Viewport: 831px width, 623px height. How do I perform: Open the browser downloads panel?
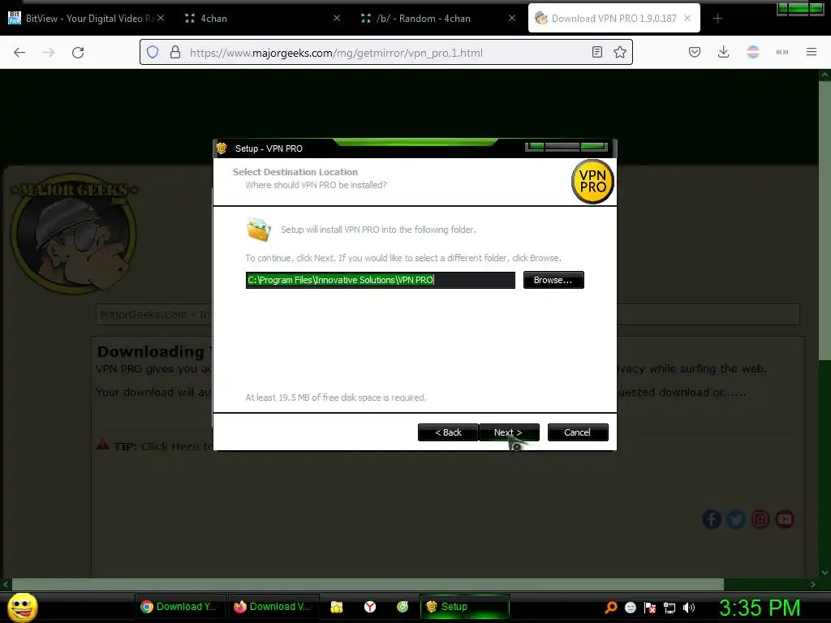[x=723, y=52]
